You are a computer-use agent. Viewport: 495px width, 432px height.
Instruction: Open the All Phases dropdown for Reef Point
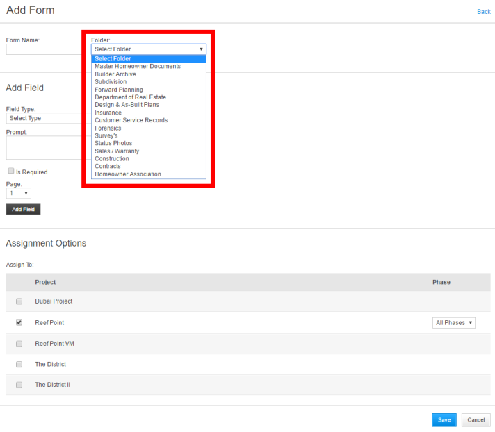point(454,322)
